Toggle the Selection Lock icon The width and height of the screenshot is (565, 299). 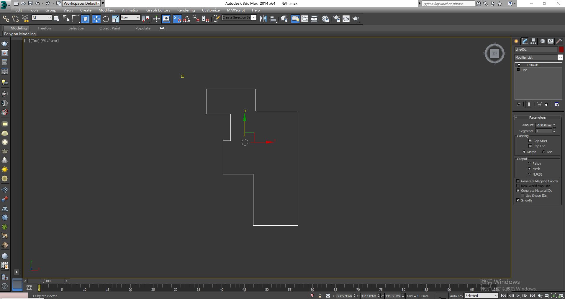(320, 296)
